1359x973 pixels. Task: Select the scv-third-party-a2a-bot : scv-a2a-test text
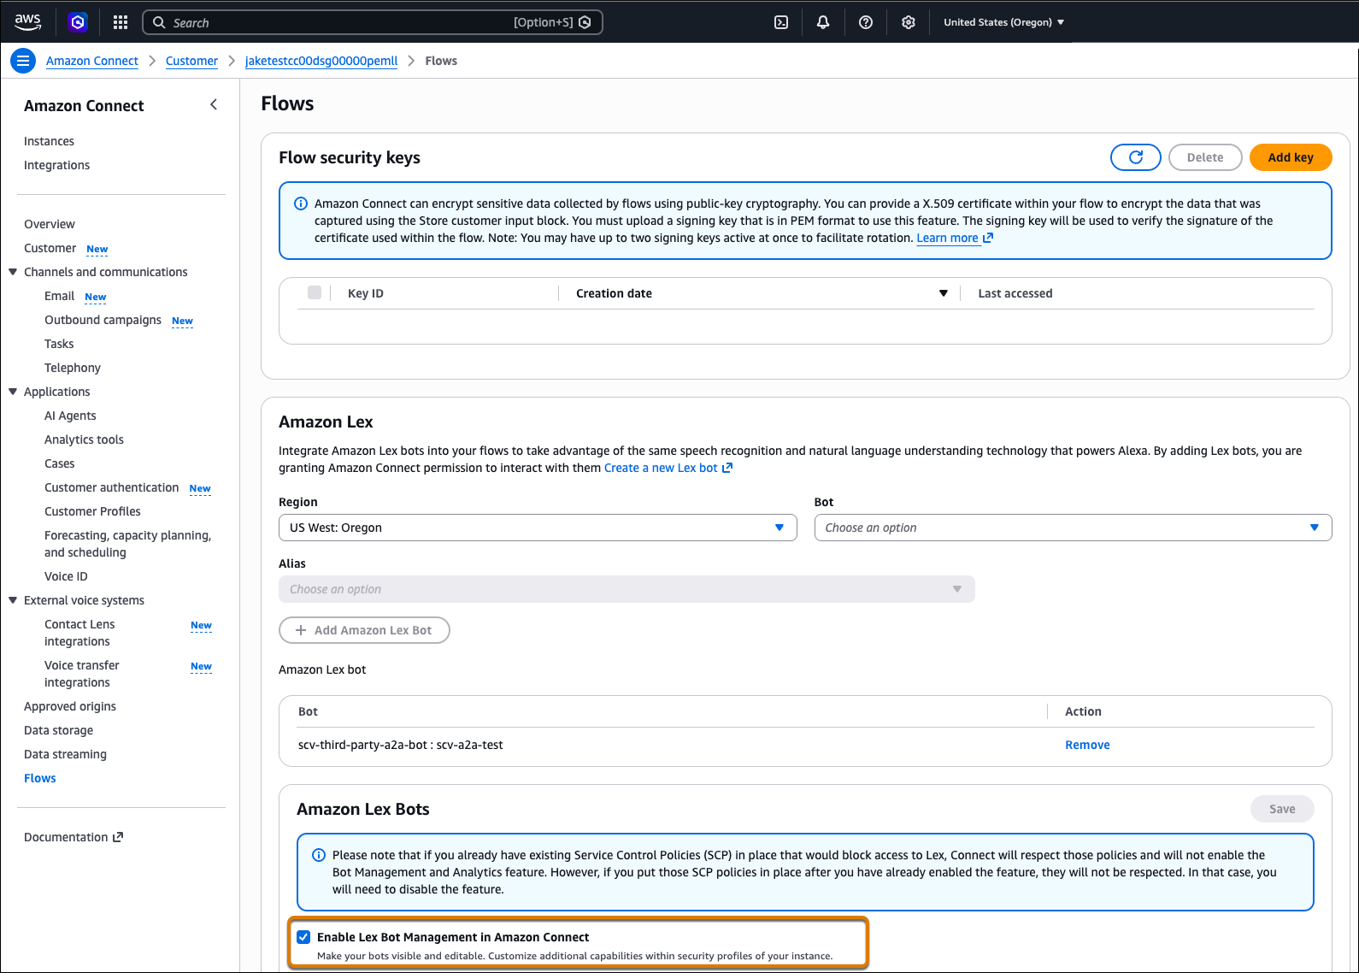[x=400, y=745]
